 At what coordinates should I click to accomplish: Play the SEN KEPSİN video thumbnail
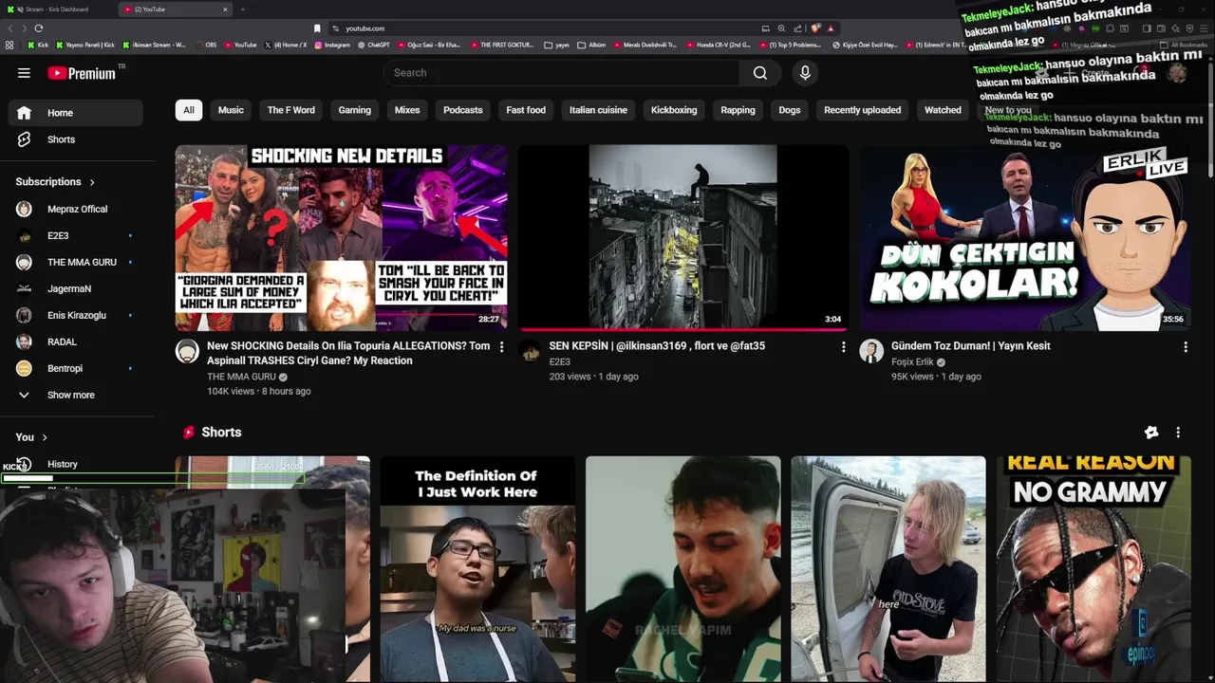click(683, 237)
